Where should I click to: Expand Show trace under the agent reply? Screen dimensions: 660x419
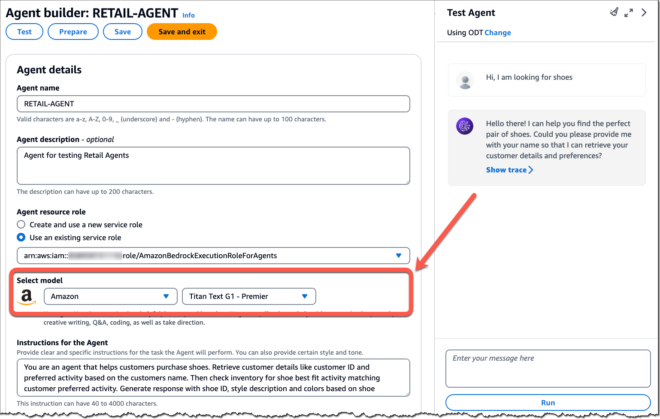coord(509,170)
